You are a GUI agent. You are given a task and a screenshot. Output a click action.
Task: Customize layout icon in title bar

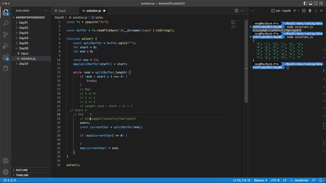click(x=321, y=4)
